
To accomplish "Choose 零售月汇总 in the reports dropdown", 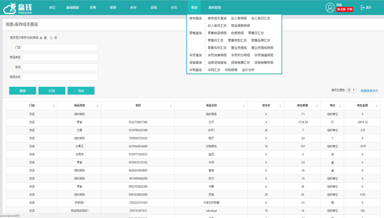I will 216,40.
